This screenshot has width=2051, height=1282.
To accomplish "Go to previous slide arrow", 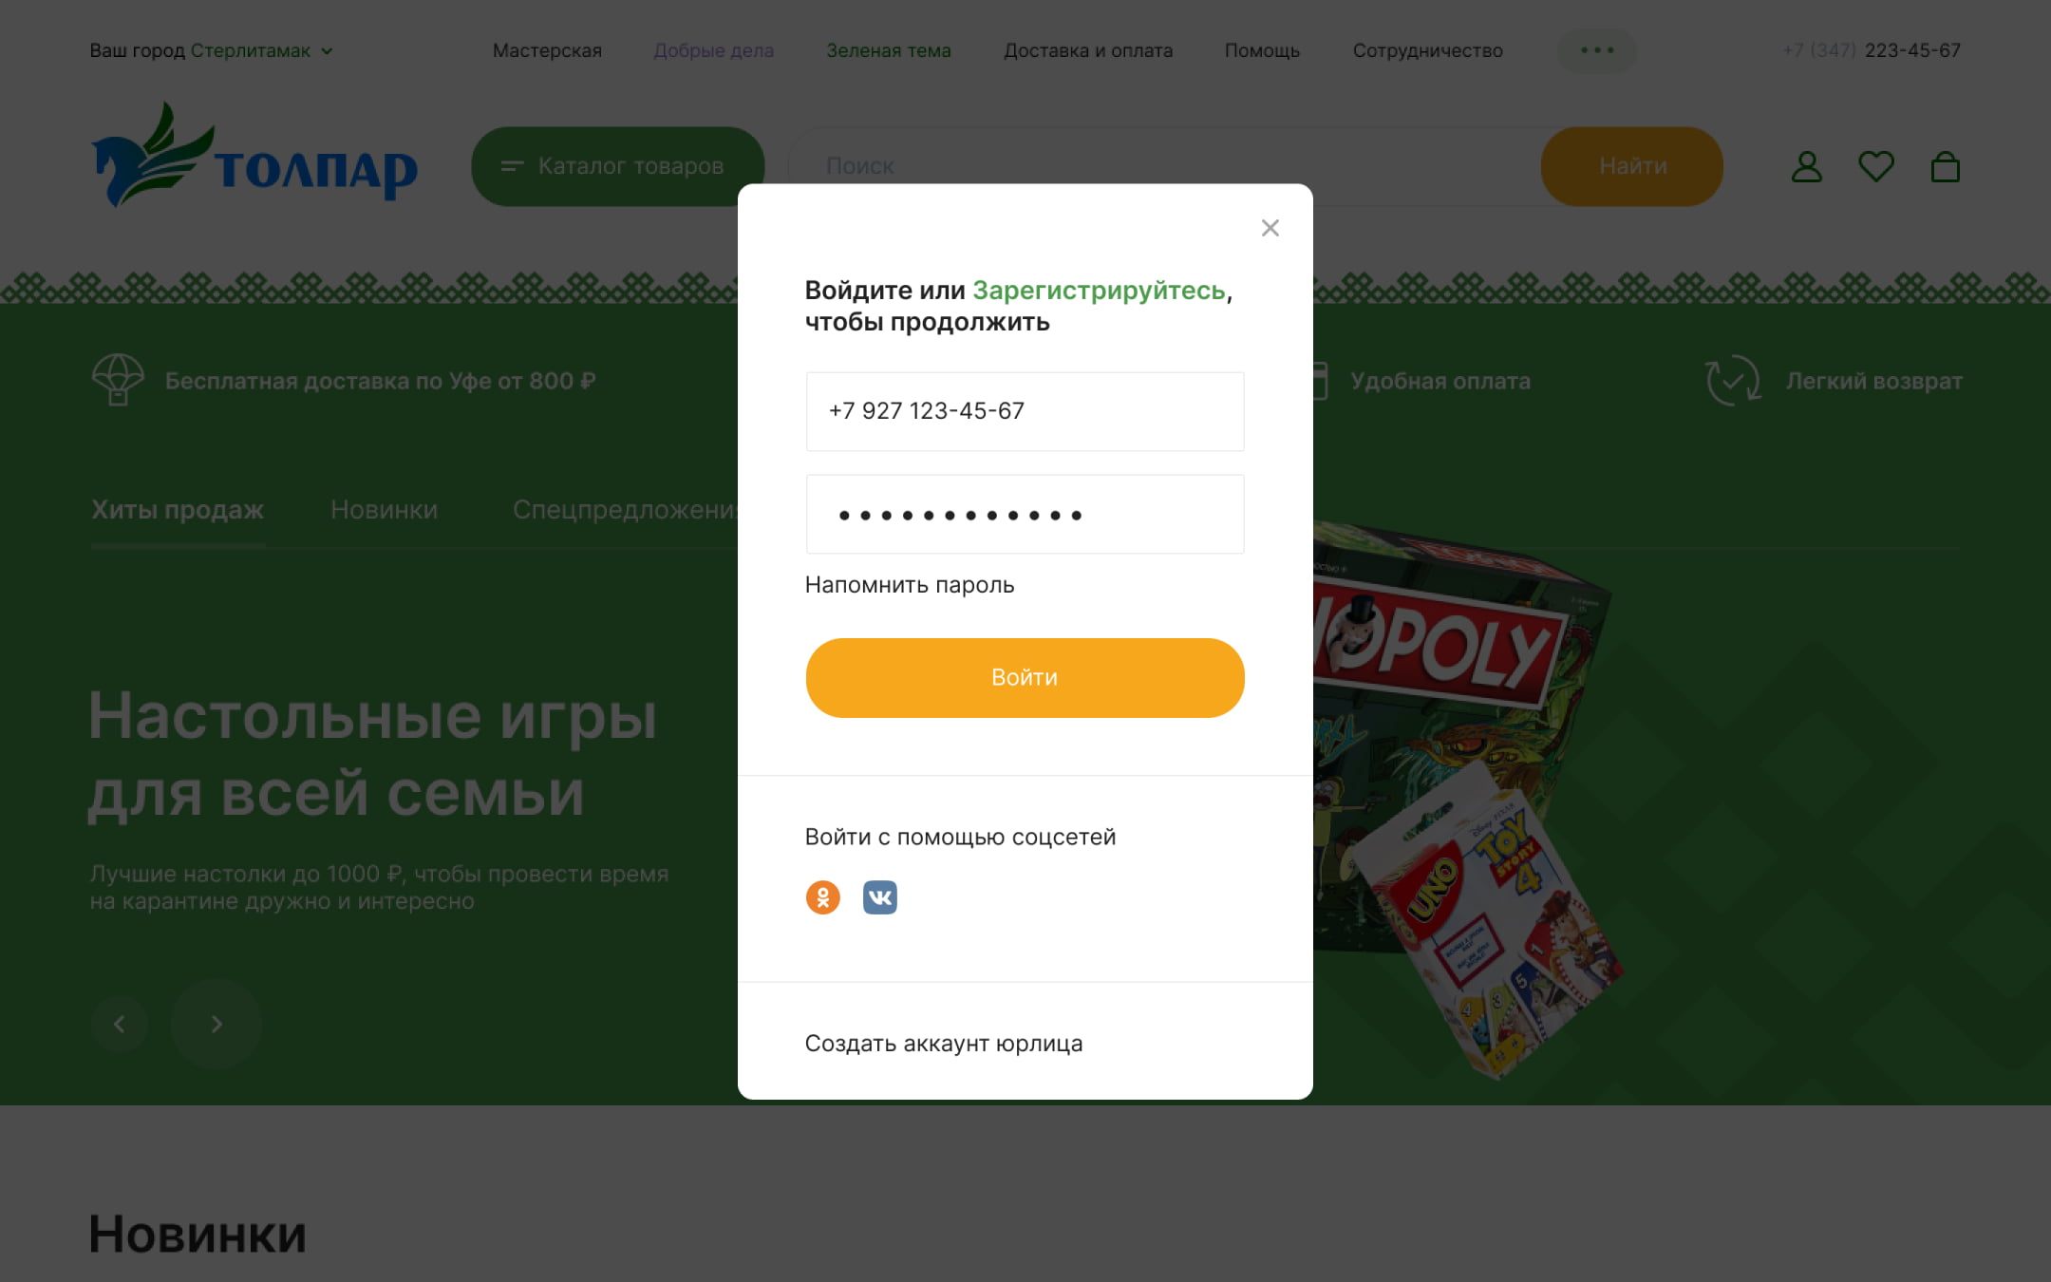I will [x=120, y=1024].
